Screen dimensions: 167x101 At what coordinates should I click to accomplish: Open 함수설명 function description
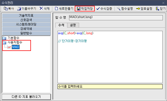(x=125, y=8)
